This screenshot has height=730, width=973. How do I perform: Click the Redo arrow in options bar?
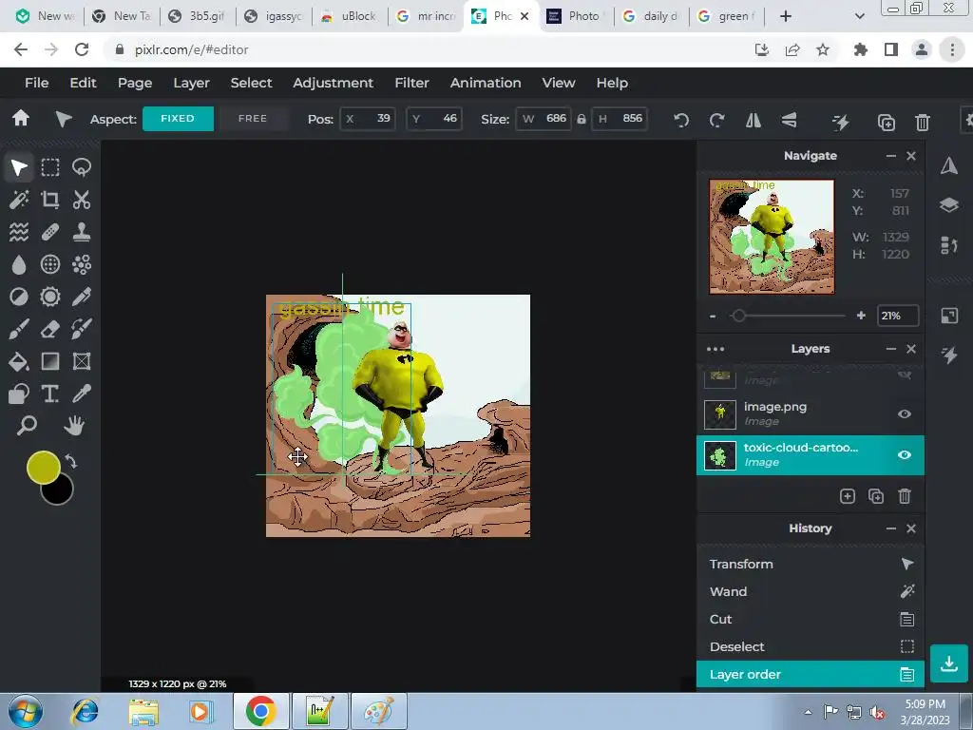click(x=716, y=121)
